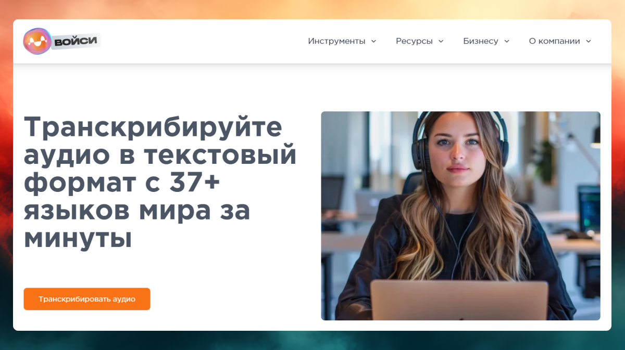Expand the chevron beside Бизнесу
Image resolution: width=625 pixels, height=350 pixels.
(506, 41)
